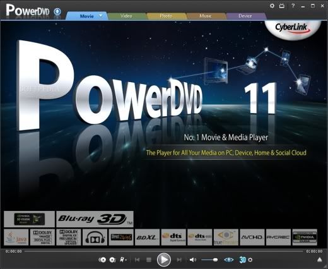Close the PowerDVD window
Screen dimensions: 328x269
322,6
